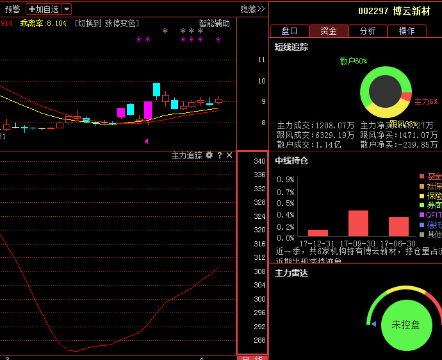Go to the 操作 tab
Screen dimensions: 442x360
pos(407,31)
